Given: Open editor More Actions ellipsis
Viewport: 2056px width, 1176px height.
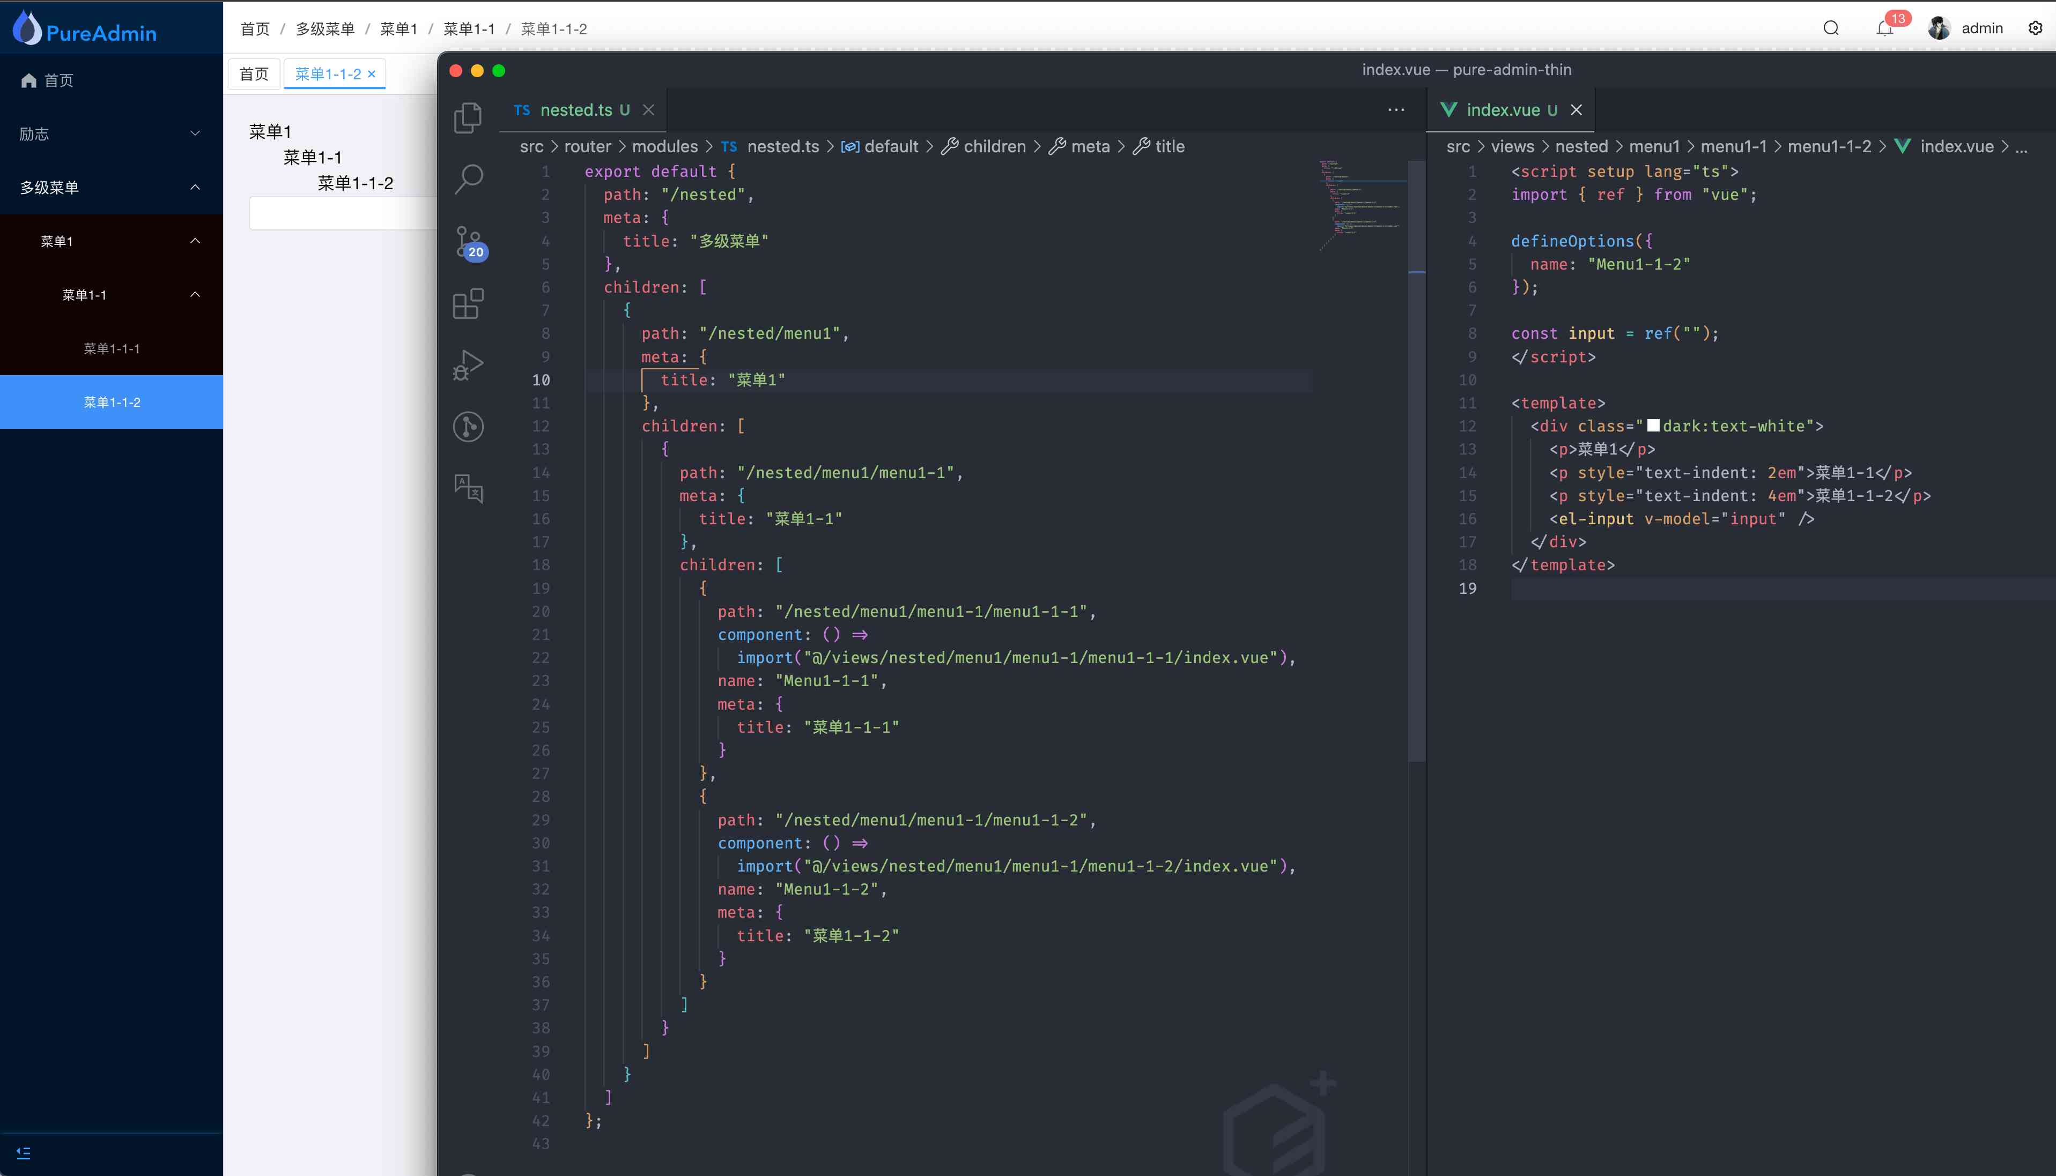Looking at the screenshot, I should coord(1396,110).
